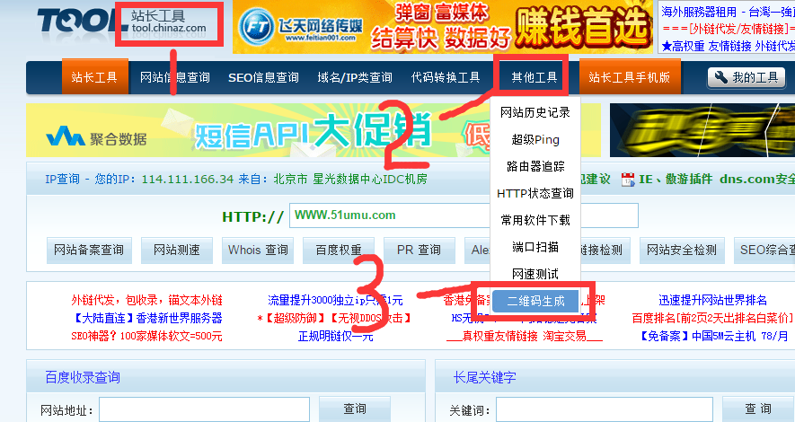
Task: Select 常用软件下载 from the dropdown
Action: point(534,220)
